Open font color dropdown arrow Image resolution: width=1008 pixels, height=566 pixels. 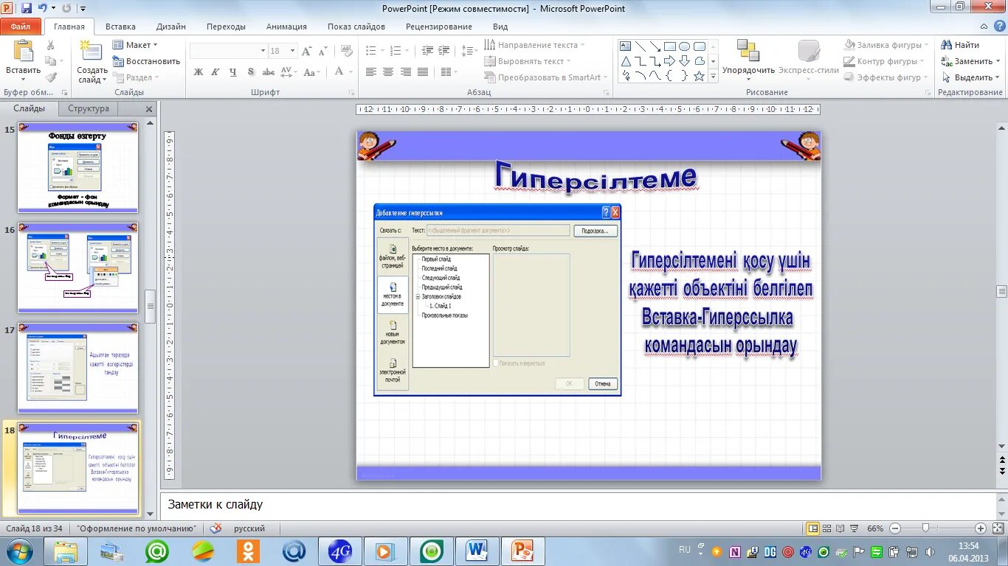point(351,72)
